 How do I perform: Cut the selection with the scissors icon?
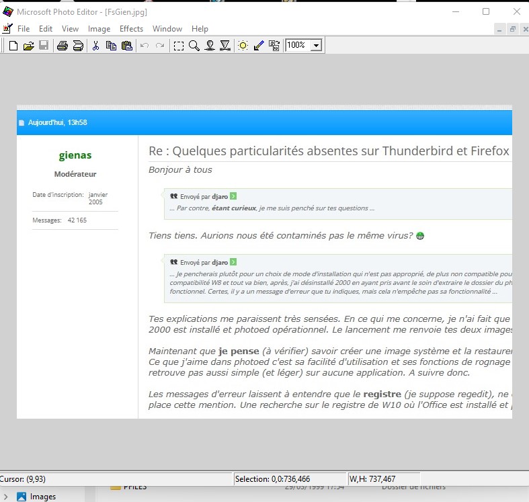coord(96,46)
